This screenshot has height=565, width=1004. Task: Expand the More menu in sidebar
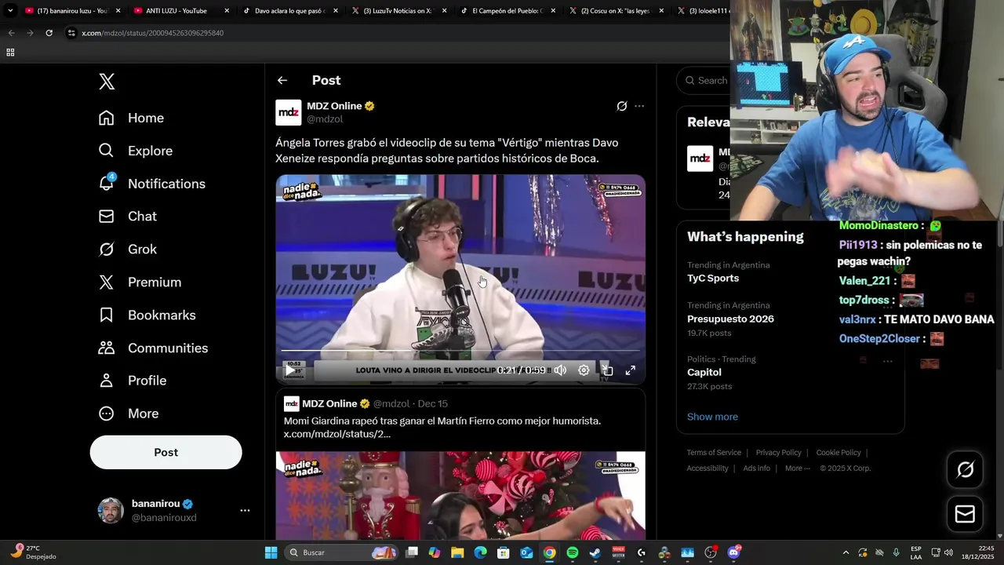click(128, 414)
